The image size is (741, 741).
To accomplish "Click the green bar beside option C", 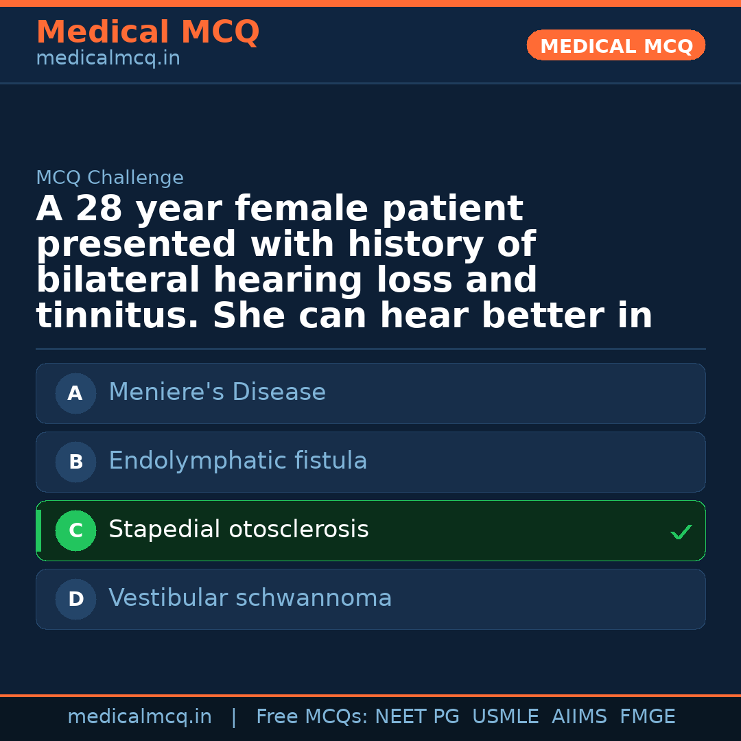I will point(38,530).
